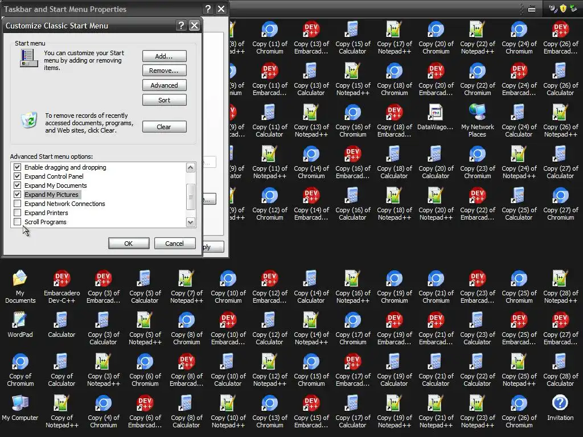583x437 pixels.
Task: Open the My Documents desktop icon
Action: pyautogui.click(x=20, y=287)
